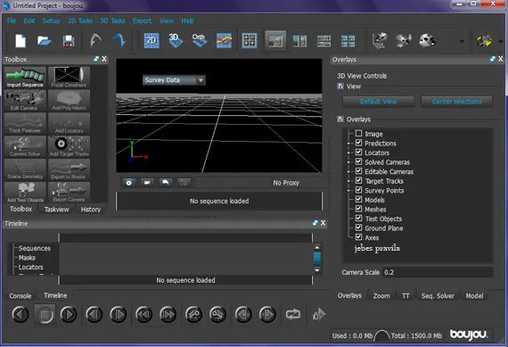Expand Locators tree node
Screen dimensions: 508x347
[x=349, y=153]
